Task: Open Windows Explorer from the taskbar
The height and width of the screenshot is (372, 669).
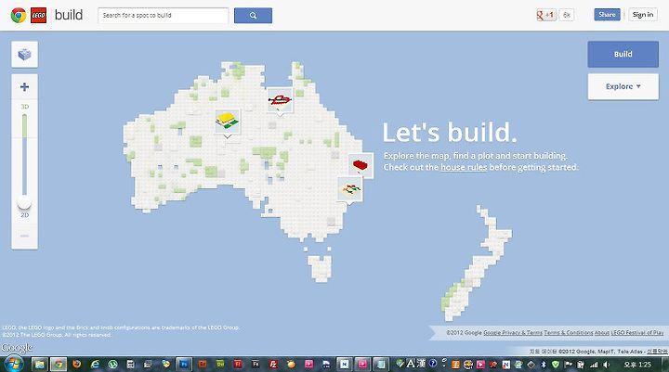Action: click(39, 364)
